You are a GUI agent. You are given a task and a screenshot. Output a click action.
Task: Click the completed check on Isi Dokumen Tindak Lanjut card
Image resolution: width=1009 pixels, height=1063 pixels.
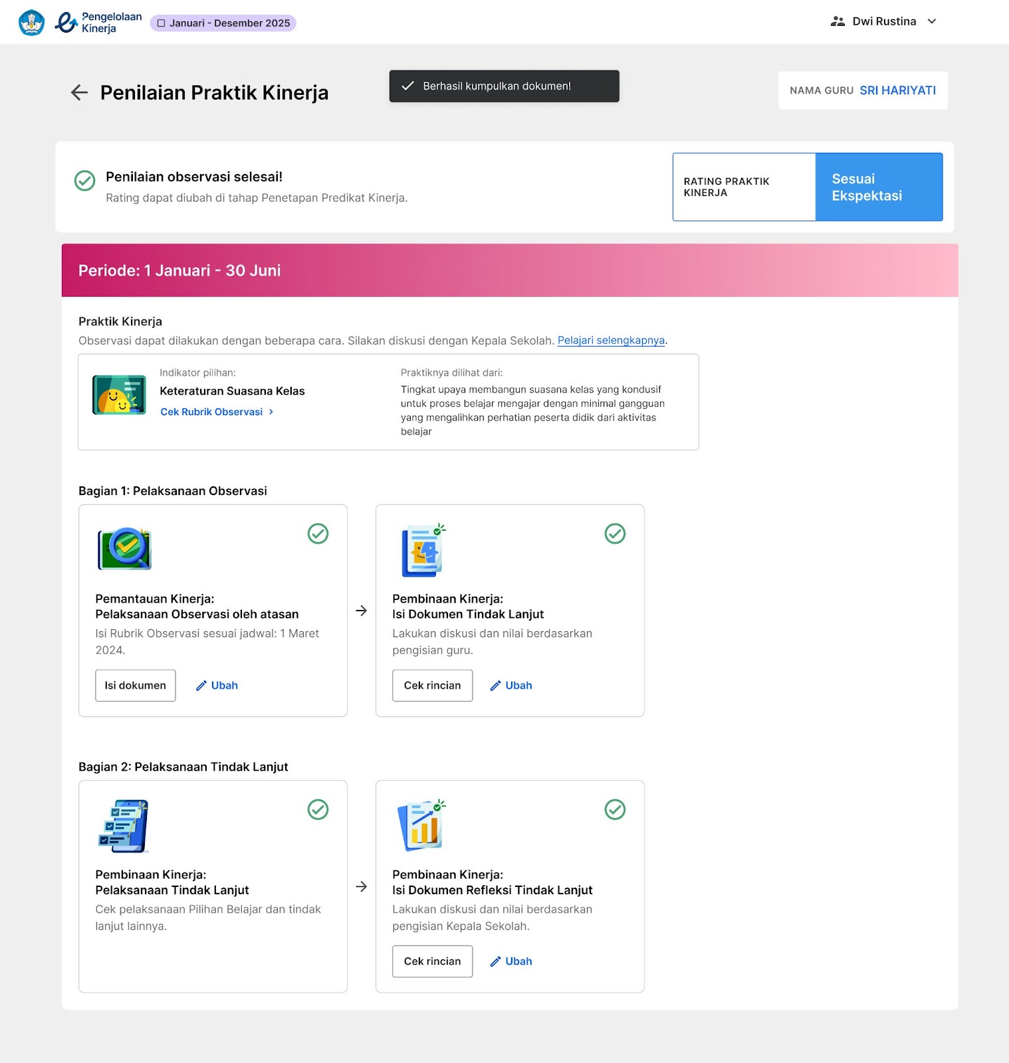[x=615, y=533]
